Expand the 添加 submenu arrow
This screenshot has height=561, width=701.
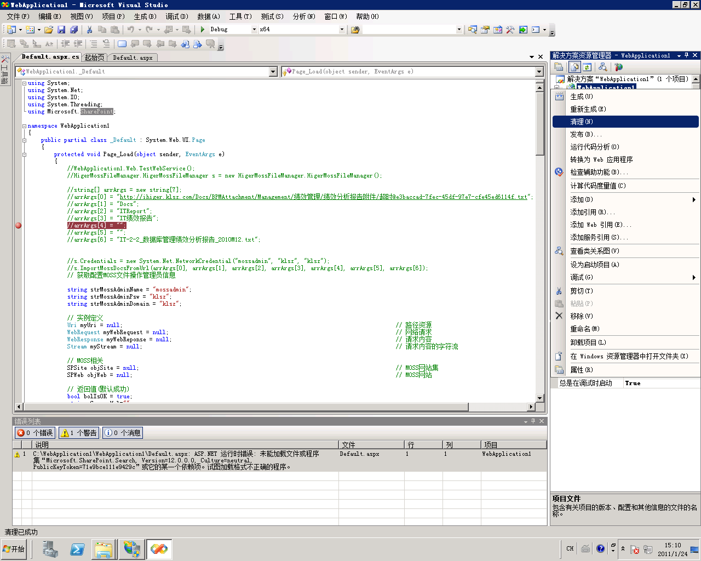pos(694,200)
